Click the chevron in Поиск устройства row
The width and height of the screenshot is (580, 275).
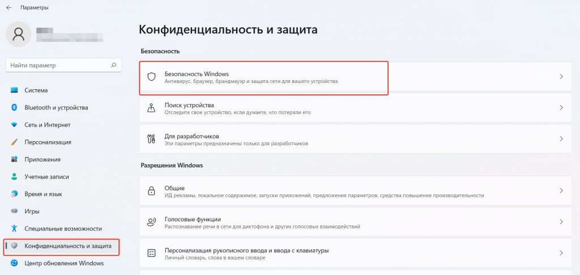pos(561,108)
